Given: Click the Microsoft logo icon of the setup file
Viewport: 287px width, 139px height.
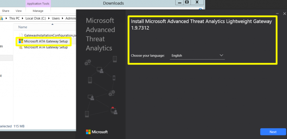Looking at the screenshot, I should coord(21,41).
